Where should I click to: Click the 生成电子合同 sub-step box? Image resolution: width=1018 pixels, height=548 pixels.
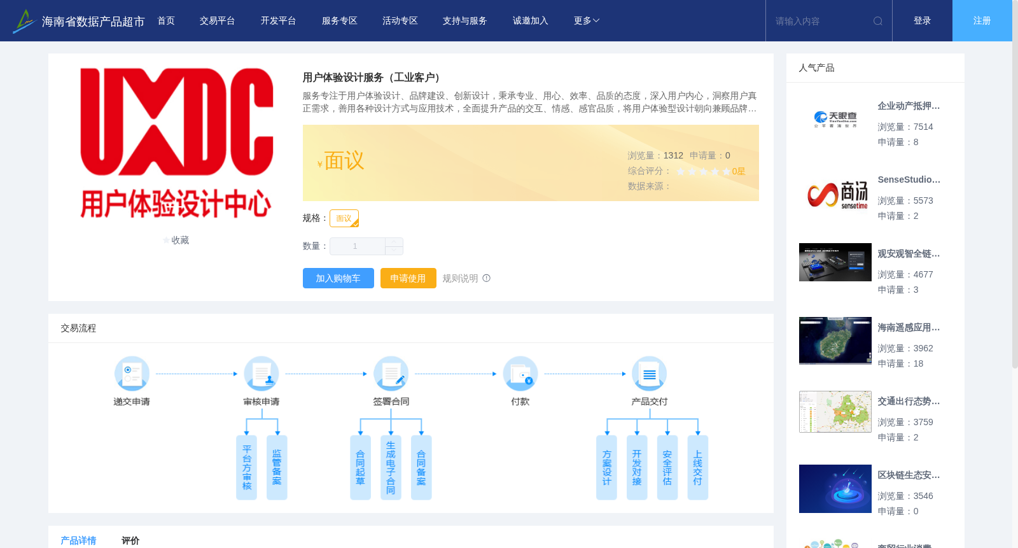[391, 467]
